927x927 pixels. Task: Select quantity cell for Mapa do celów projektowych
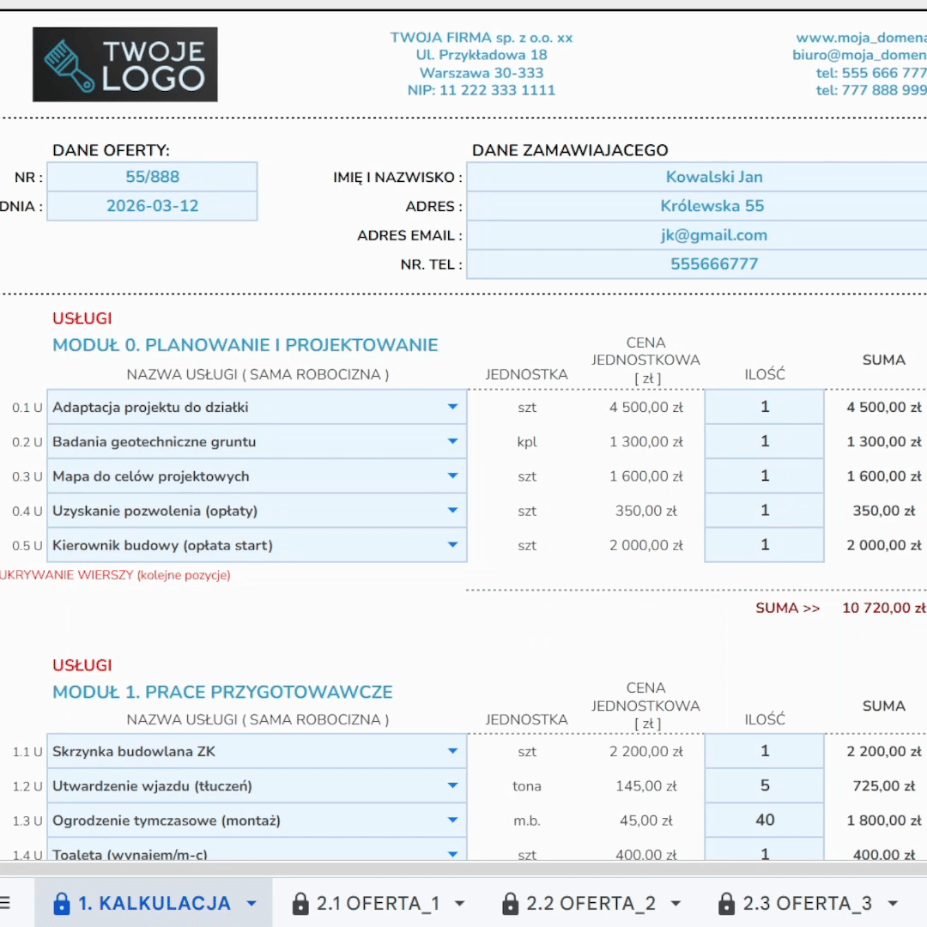(765, 476)
